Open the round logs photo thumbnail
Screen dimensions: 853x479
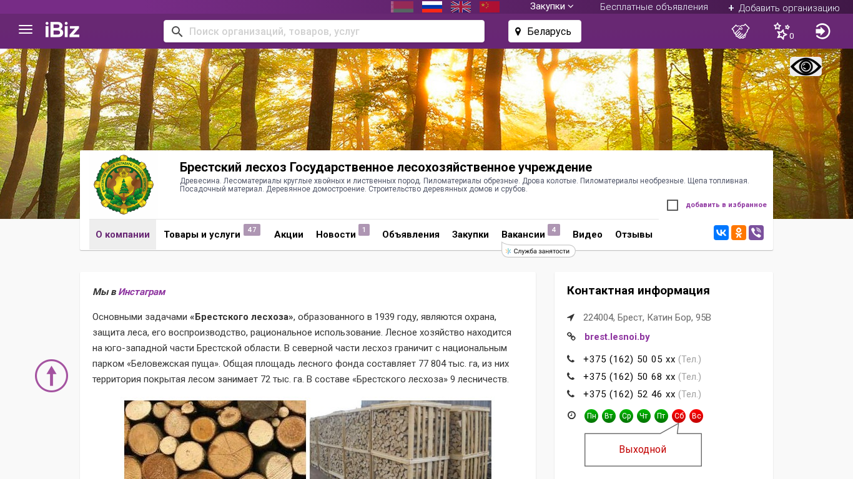pyautogui.click(x=215, y=440)
